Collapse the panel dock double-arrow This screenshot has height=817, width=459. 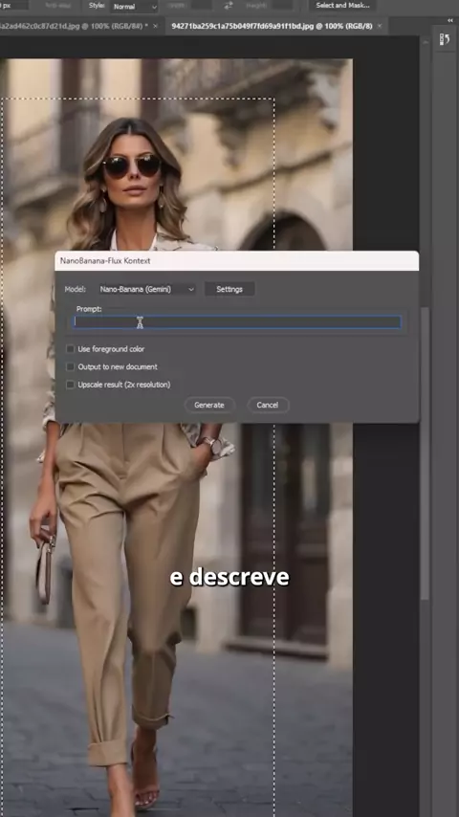(x=450, y=20)
